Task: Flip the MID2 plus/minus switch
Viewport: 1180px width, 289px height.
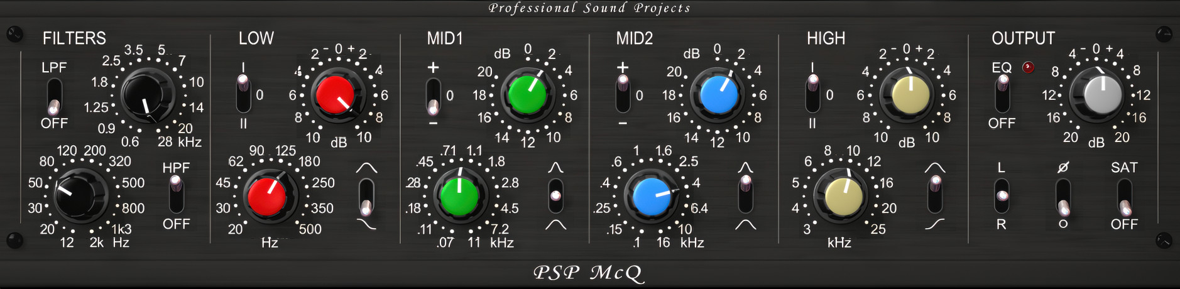Action: click(623, 93)
